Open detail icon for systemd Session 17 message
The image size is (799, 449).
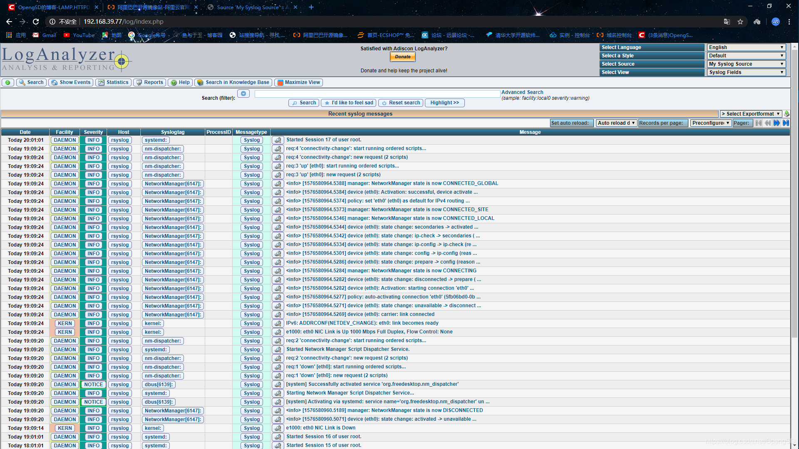click(278, 140)
